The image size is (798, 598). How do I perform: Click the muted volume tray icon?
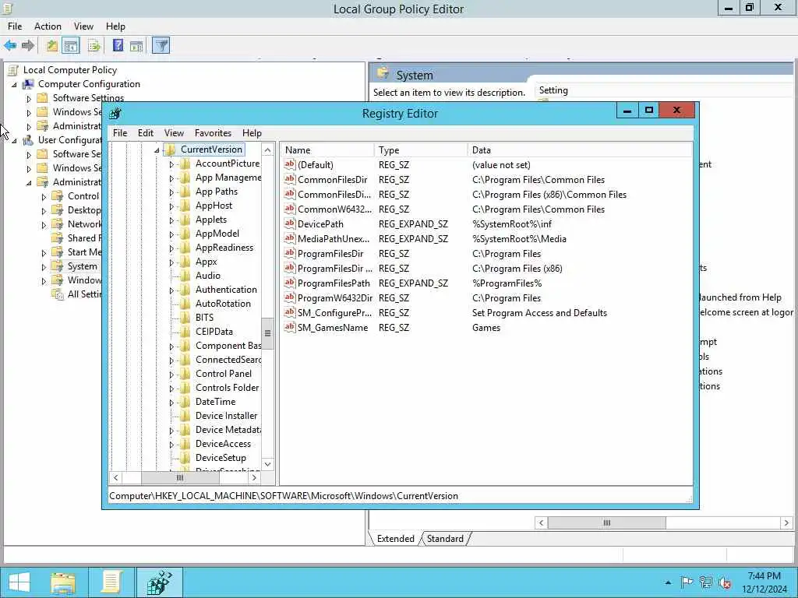coord(726,582)
